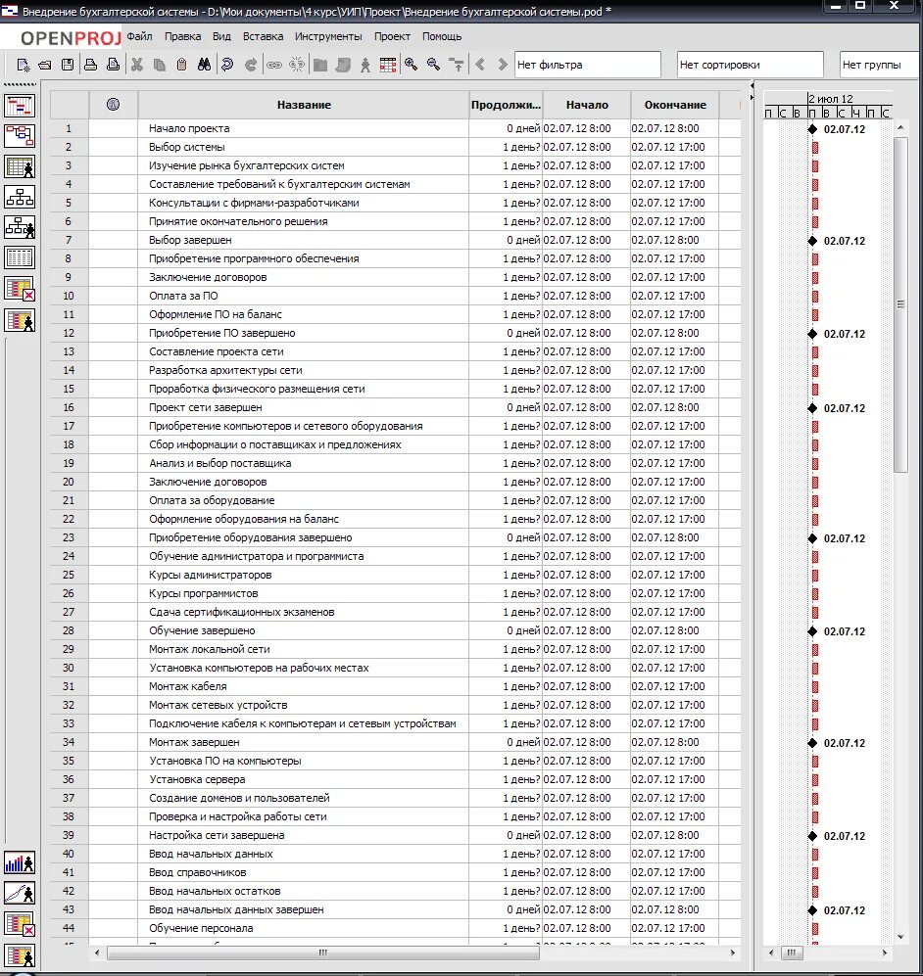Click the Начало column header

point(587,105)
